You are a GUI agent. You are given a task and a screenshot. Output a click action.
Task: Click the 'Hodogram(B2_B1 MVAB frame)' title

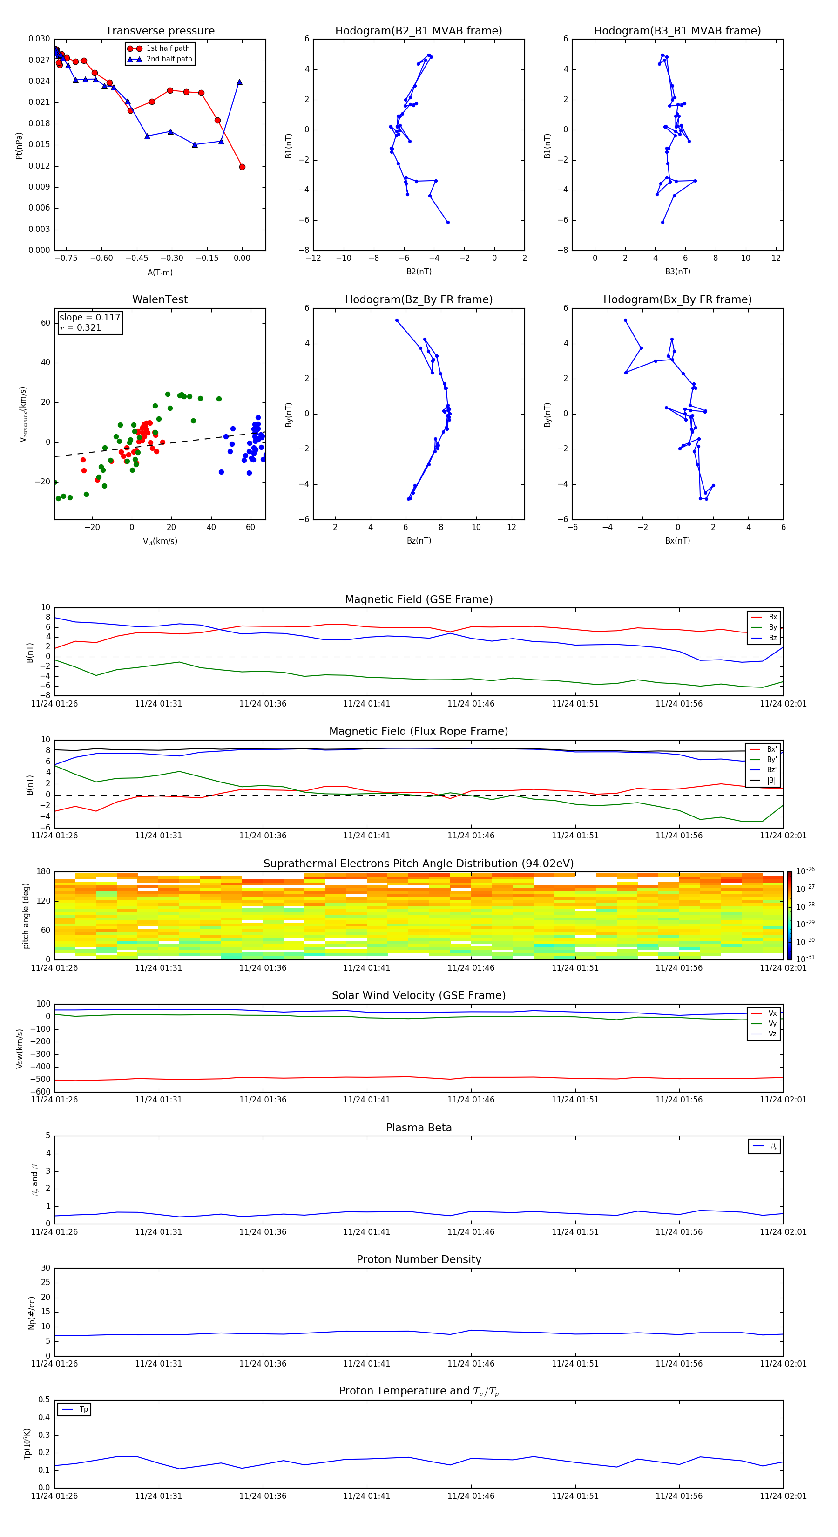coord(419,31)
